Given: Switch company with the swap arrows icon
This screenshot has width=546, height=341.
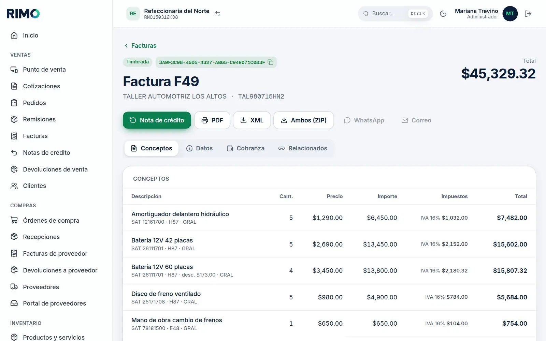Looking at the screenshot, I should coord(217,14).
